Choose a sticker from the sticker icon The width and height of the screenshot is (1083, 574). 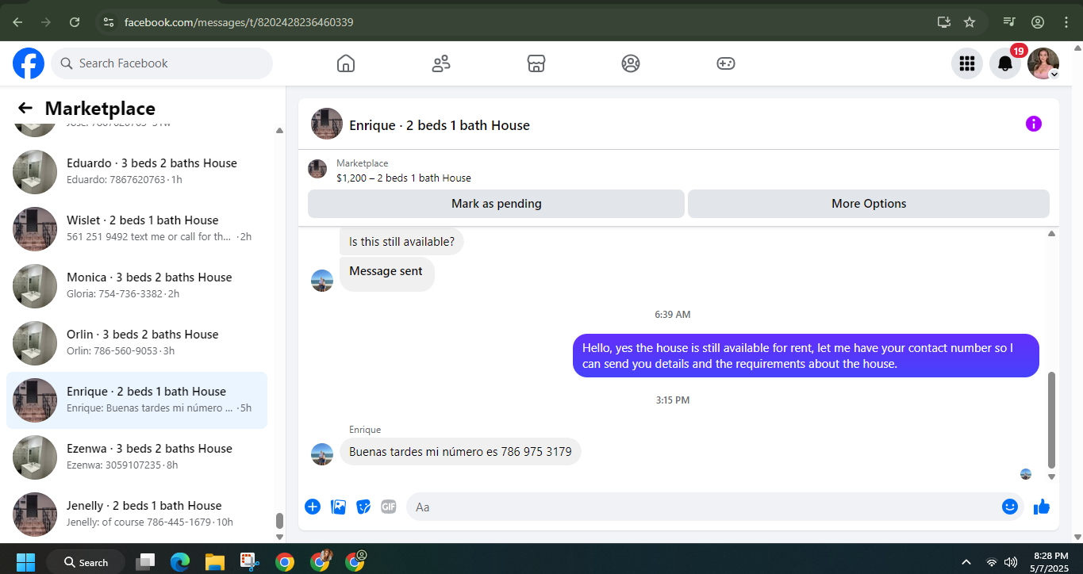pos(363,507)
